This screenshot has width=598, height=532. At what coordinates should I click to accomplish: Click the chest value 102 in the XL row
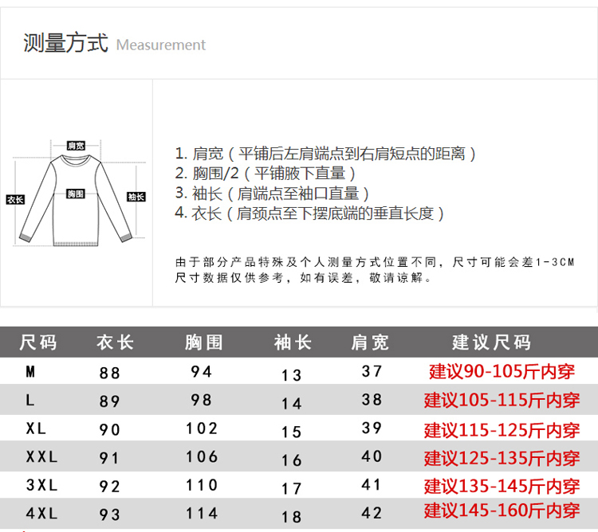202,428
